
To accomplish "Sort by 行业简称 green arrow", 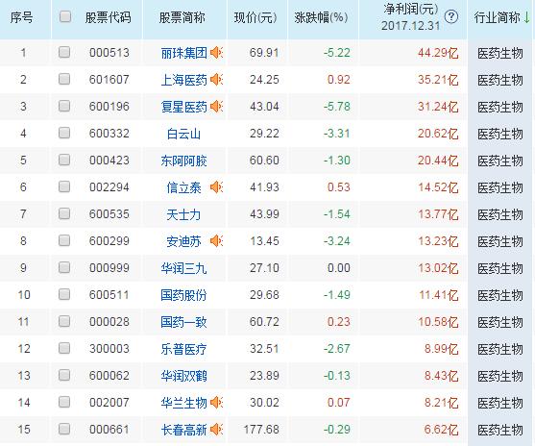I will click(x=526, y=17).
